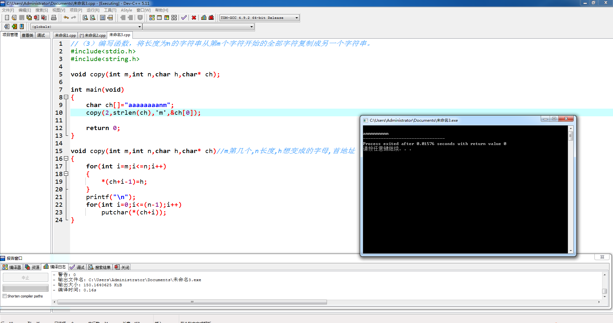
Task: Enable Shorten compiler paths checkbox
Action: (5, 296)
